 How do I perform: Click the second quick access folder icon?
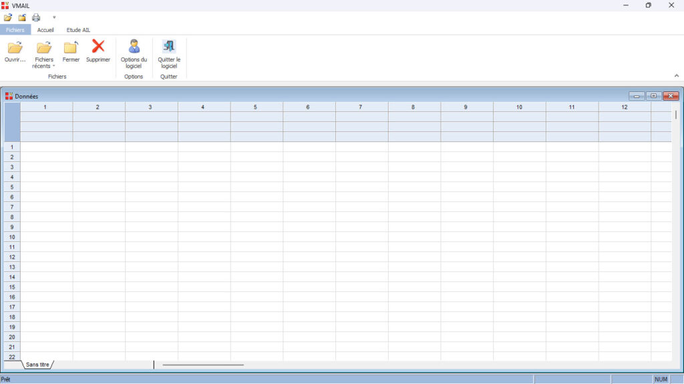[x=22, y=17]
